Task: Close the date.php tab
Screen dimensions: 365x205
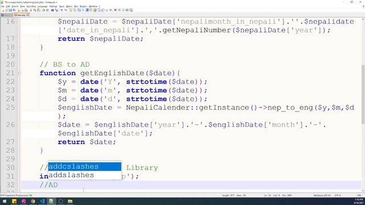Action: [x=27, y=15]
